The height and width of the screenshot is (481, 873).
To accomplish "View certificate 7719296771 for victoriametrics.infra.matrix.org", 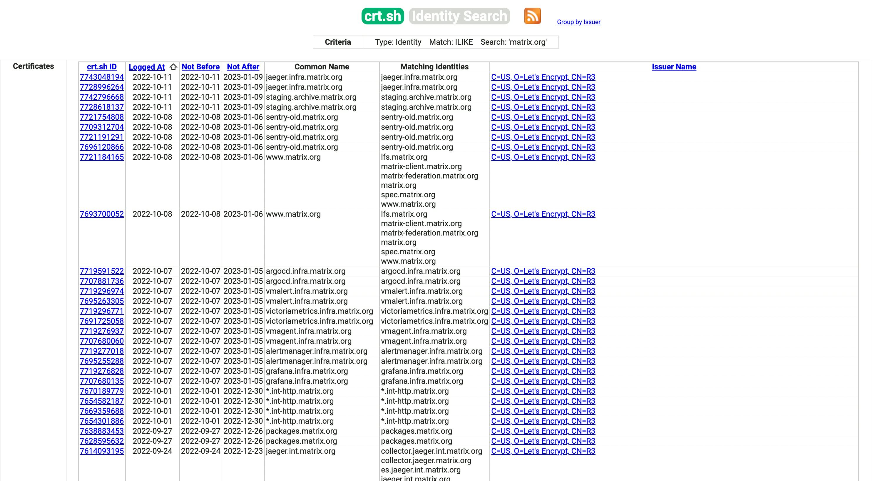I will [x=102, y=311].
